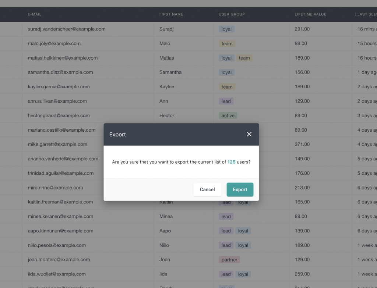Screen dimensions: 377x288
Task: Close the Export dialog
Action: point(249,134)
